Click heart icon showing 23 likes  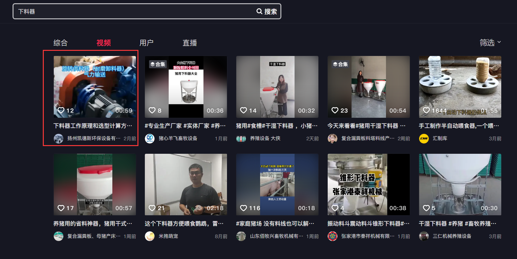click(335, 110)
